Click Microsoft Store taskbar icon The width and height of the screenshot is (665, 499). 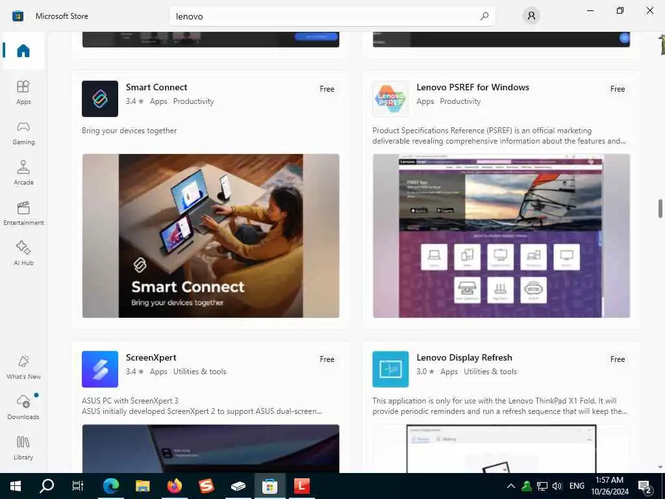[x=270, y=486]
